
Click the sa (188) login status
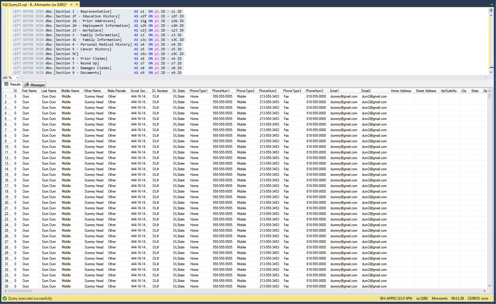point(422,298)
